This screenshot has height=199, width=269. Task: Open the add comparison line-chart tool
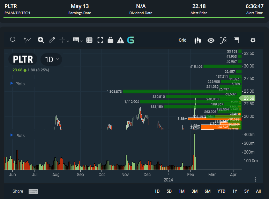coord(27,40)
